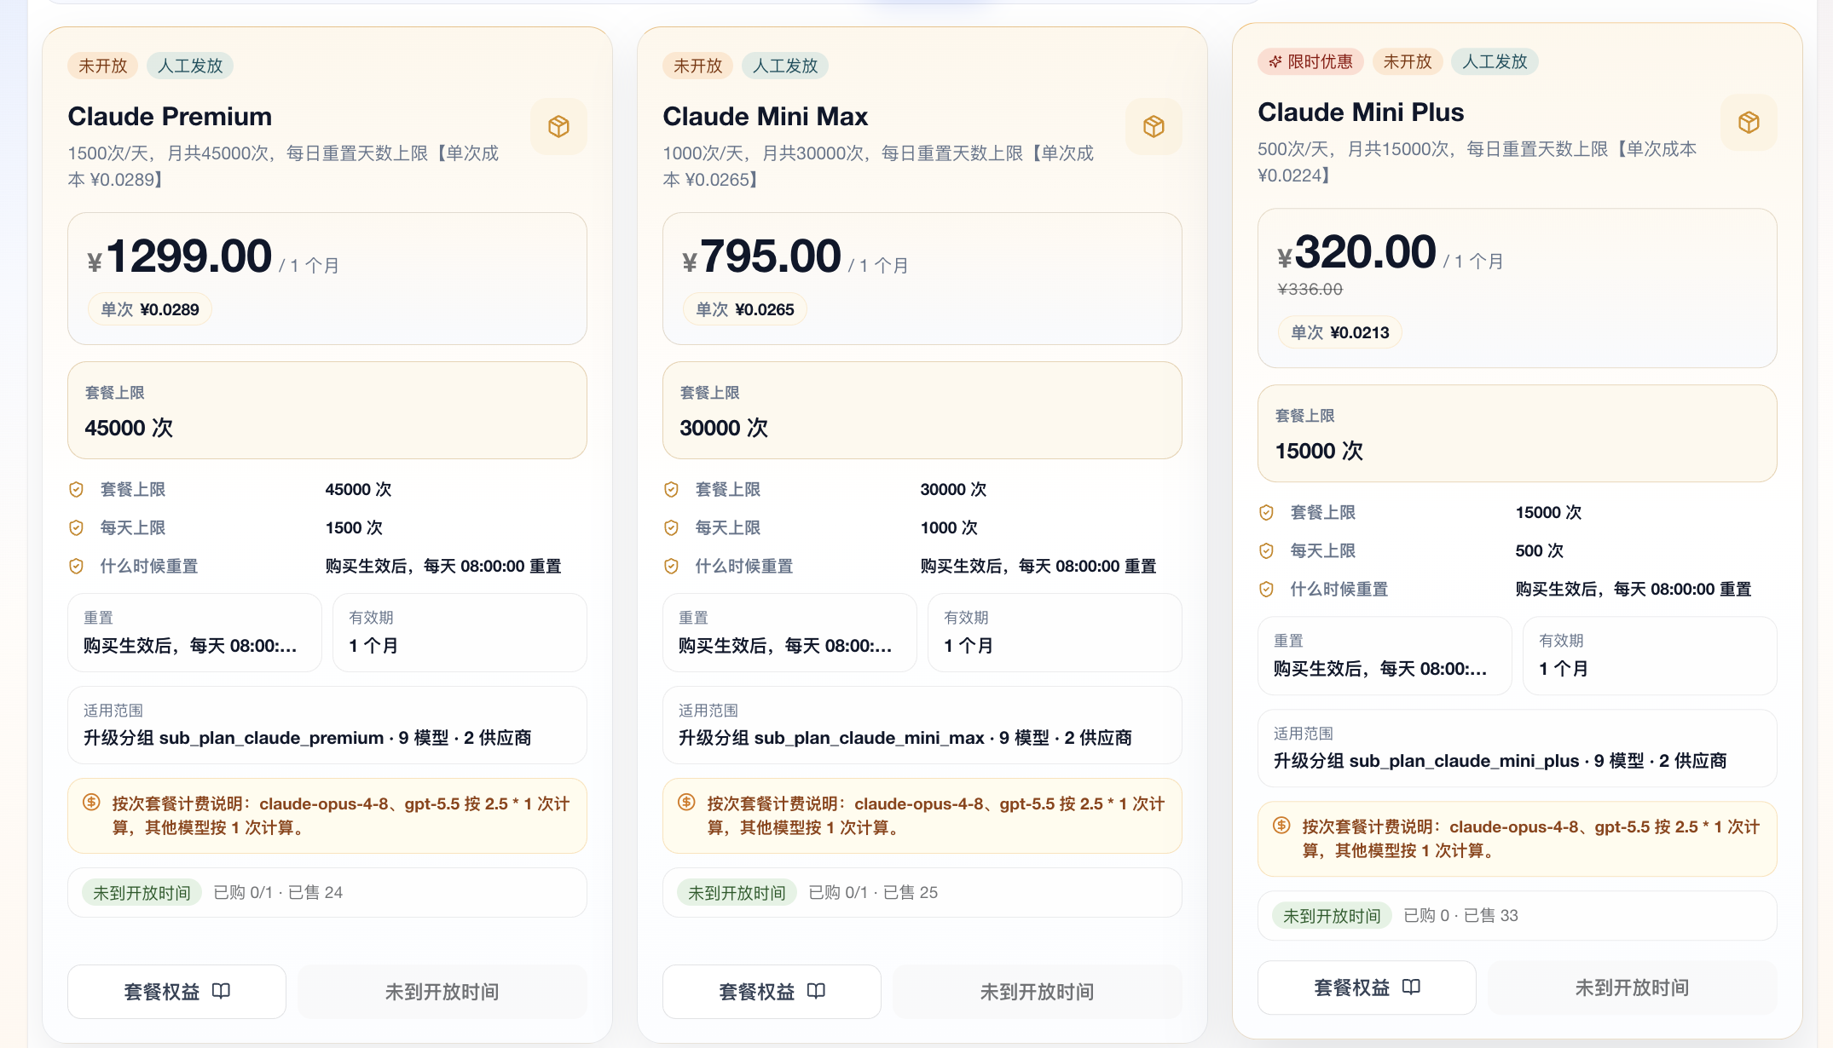Click 有效期 1 个月 box in Claude Premium
The image size is (1833, 1048).
point(460,633)
